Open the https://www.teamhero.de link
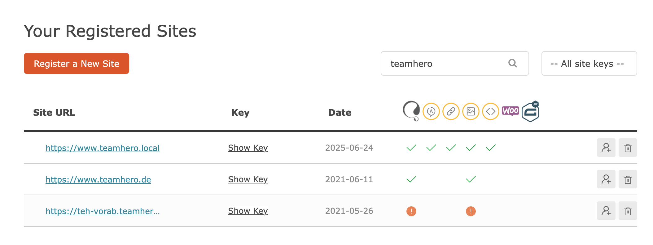Viewport: 653px width, 245px height. [x=98, y=179]
